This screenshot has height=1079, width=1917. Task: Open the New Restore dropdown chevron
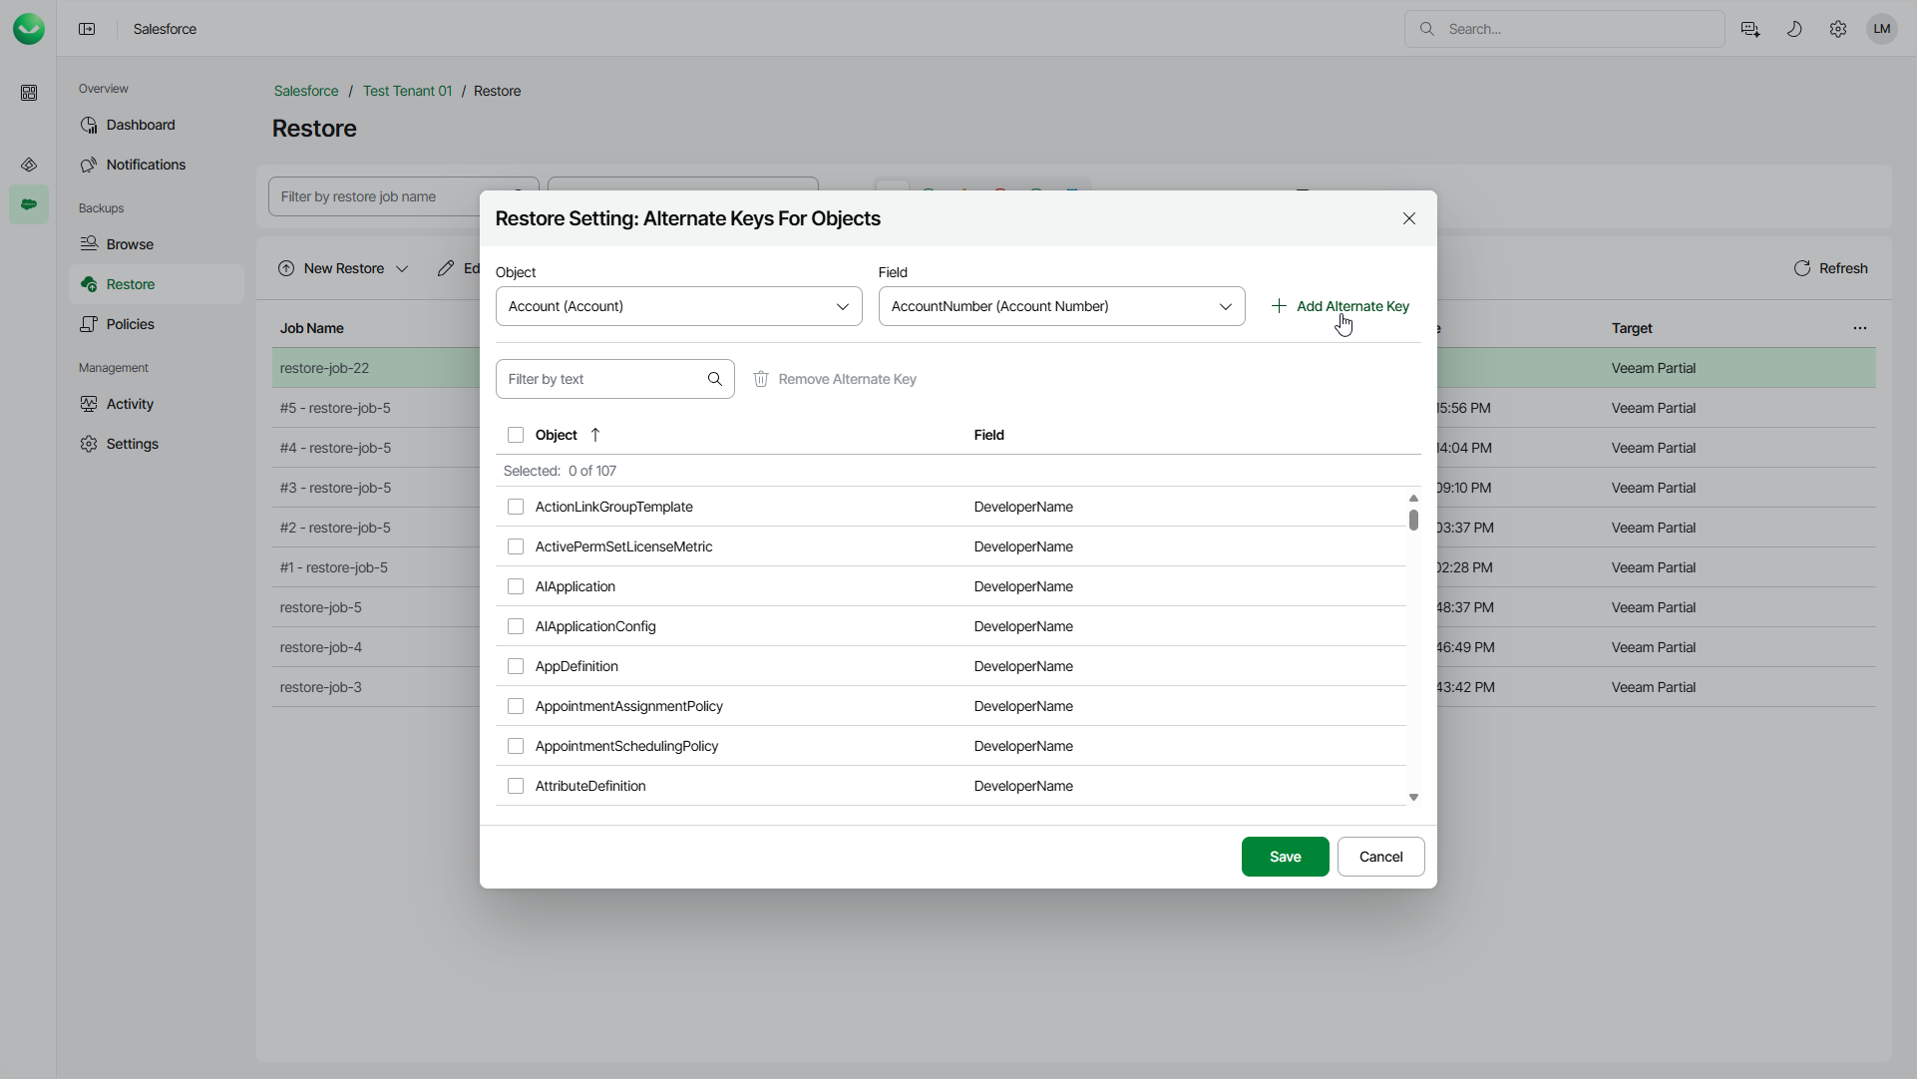tap(402, 268)
